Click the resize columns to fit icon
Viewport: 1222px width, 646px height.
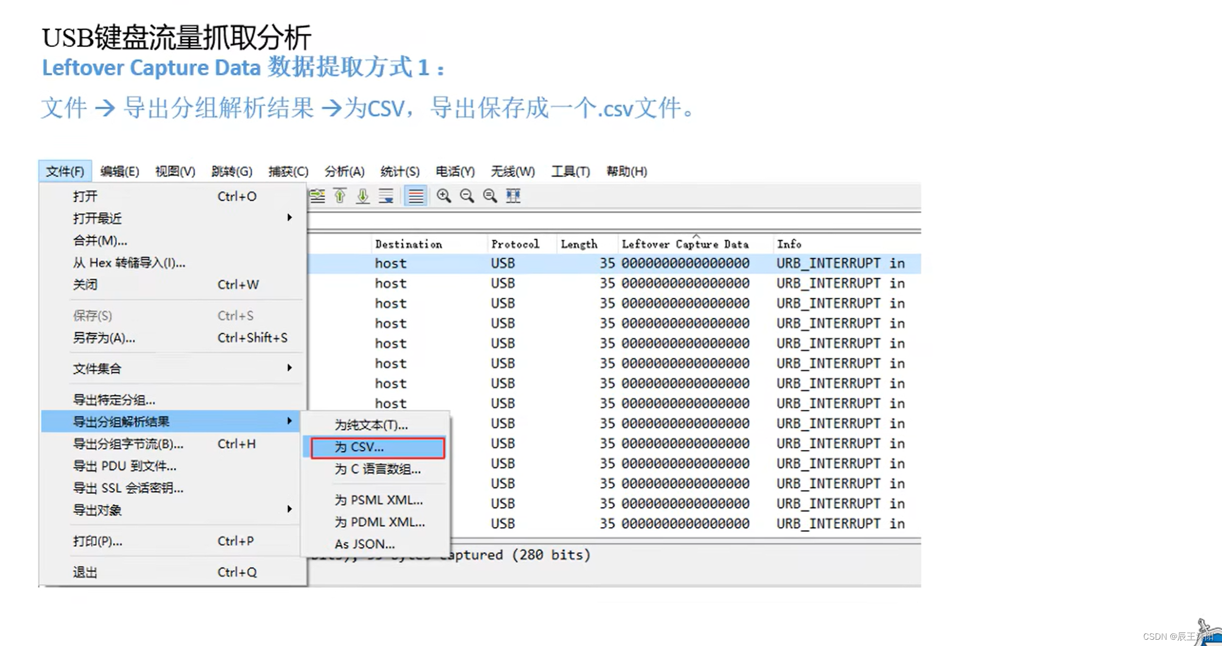[x=513, y=196]
